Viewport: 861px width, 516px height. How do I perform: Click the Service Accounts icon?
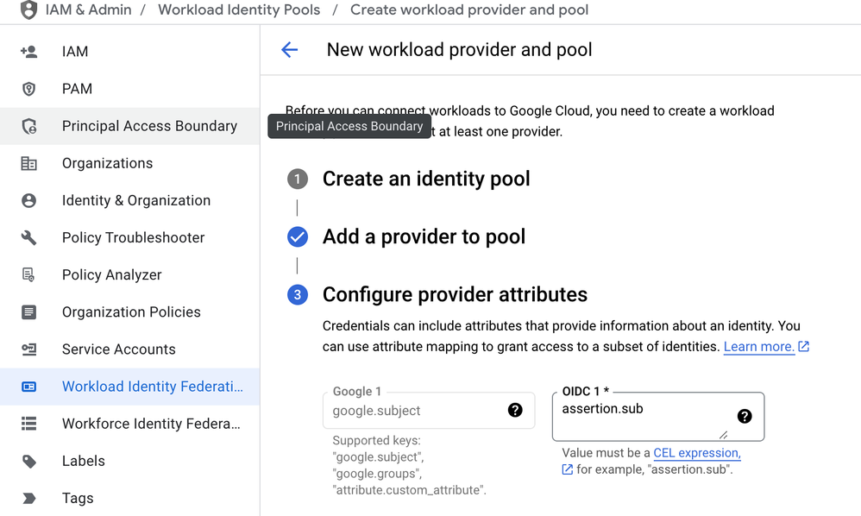pyautogui.click(x=28, y=349)
